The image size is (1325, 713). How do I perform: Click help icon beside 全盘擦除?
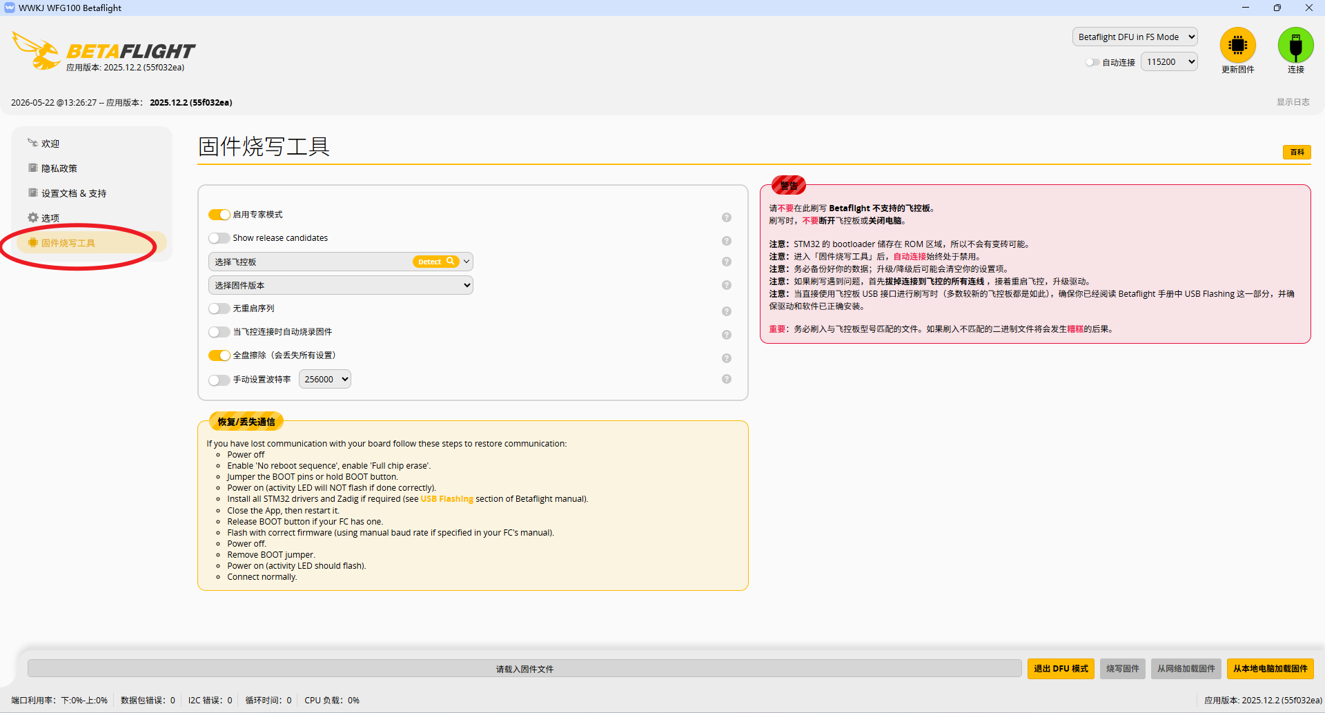pos(727,358)
